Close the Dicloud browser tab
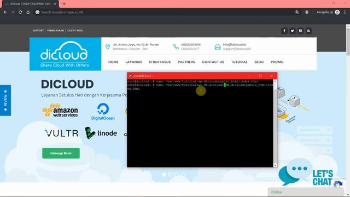Screen dimensions: 350x197 click(x=55, y=4)
